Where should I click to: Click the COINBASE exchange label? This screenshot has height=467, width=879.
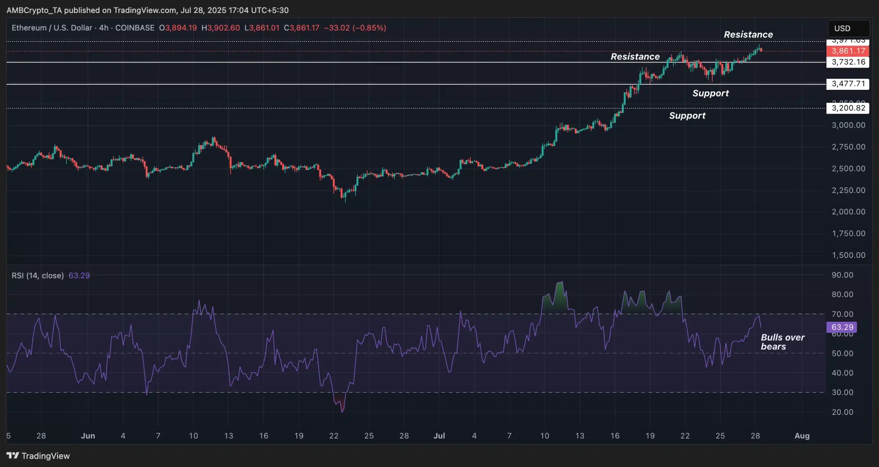[x=135, y=28]
